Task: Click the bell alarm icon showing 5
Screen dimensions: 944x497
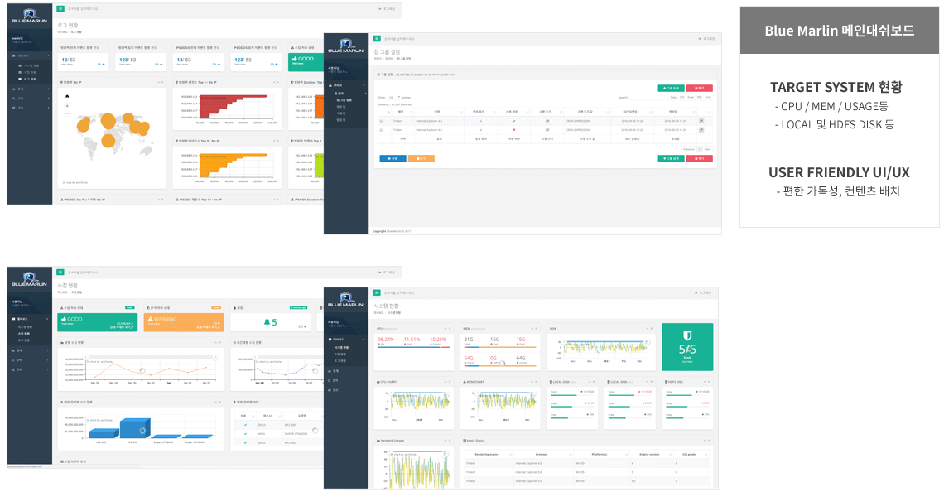Action: [x=267, y=322]
